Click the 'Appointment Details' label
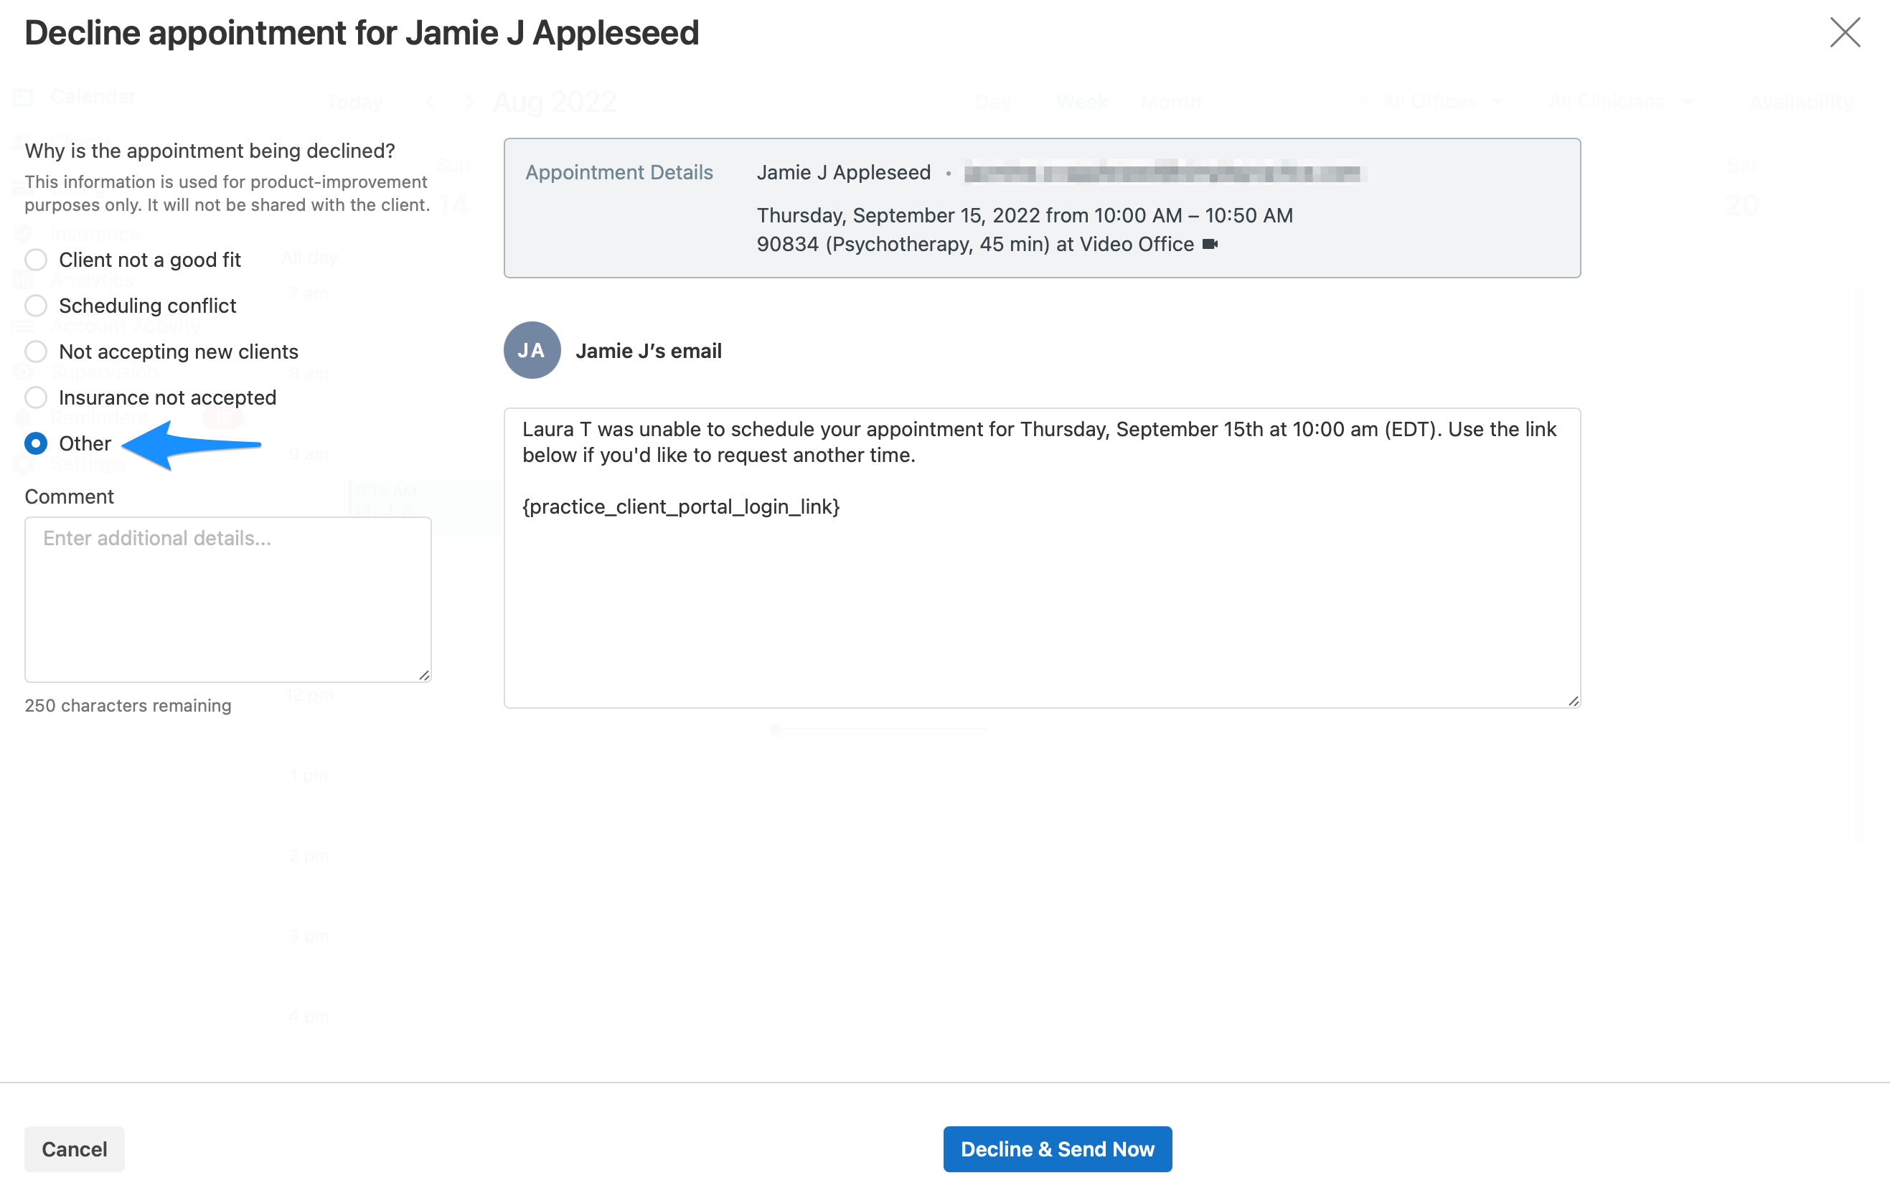 pos(619,173)
